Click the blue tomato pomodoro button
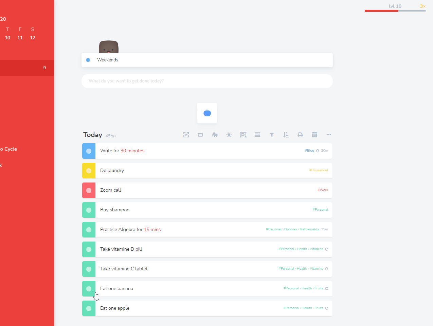Screen dimensions: 433x326 pyautogui.click(x=207, y=113)
